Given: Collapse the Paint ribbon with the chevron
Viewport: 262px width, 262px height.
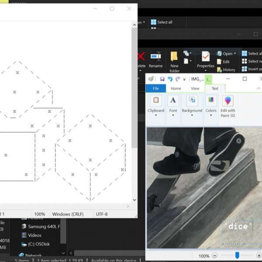Looking at the screenshot, I should click(259, 88).
